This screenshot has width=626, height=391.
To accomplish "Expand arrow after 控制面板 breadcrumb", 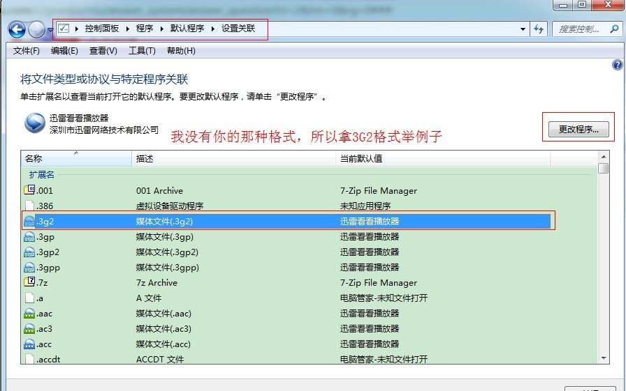I will pos(127,29).
